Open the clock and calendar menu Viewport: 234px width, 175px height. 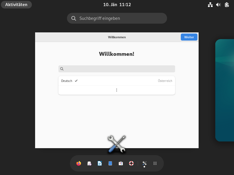click(117, 5)
